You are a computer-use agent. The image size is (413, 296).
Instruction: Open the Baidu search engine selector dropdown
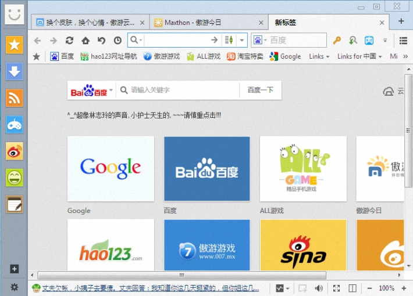pos(260,40)
